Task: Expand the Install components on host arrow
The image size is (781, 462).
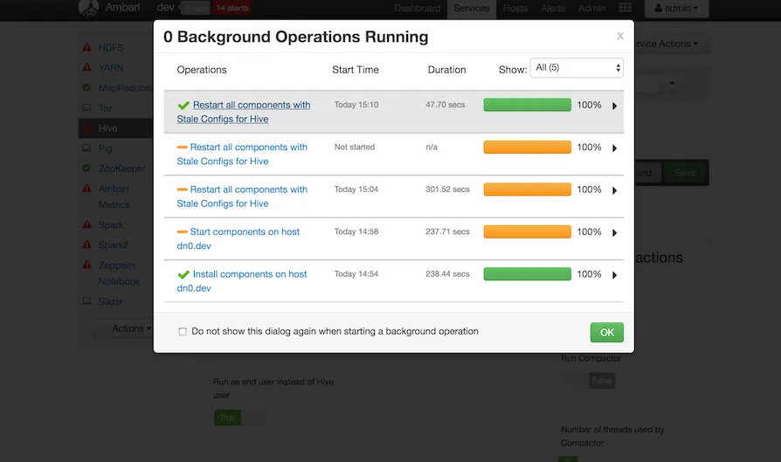Action: (615, 275)
